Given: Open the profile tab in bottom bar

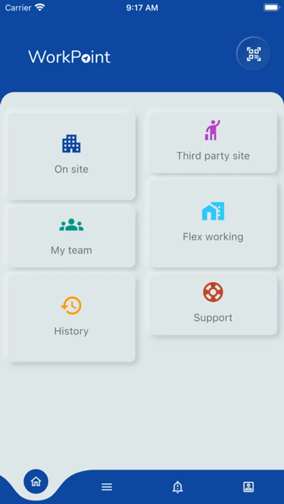Looking at the screenshot, I should [x=248, y=487].
